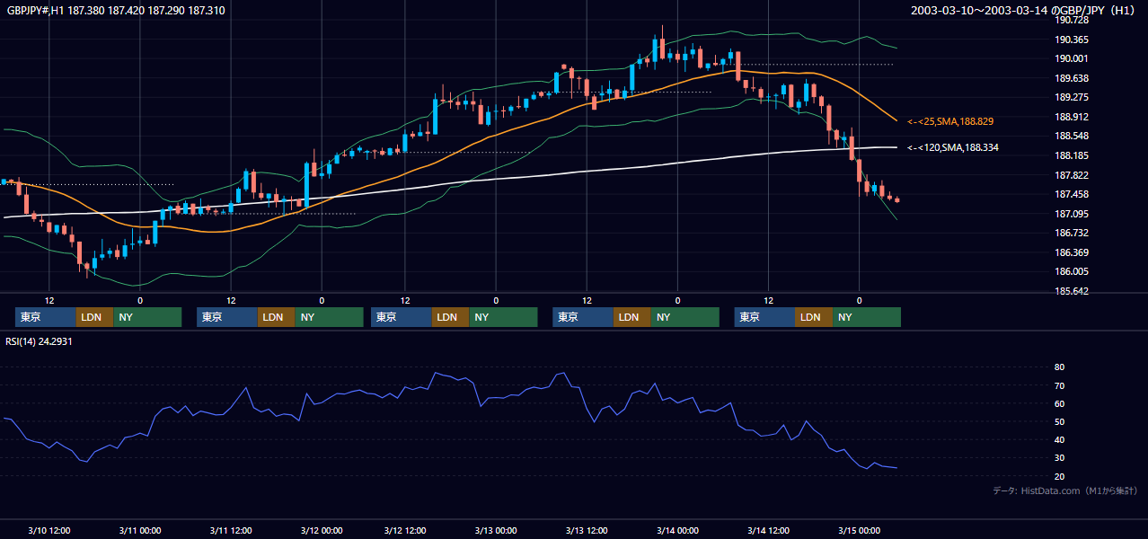Screen dimensions: 1148x539
Task: Click the RSI level 80 label
Action: click(1060, 367)
